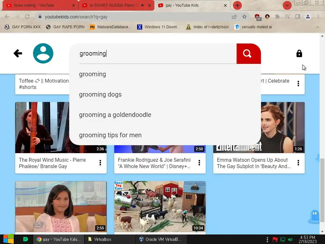Image resolution: width=325 pixels, height=244 pixels.
Task: Click the browser forward arrow
Action: click(17, 17)
